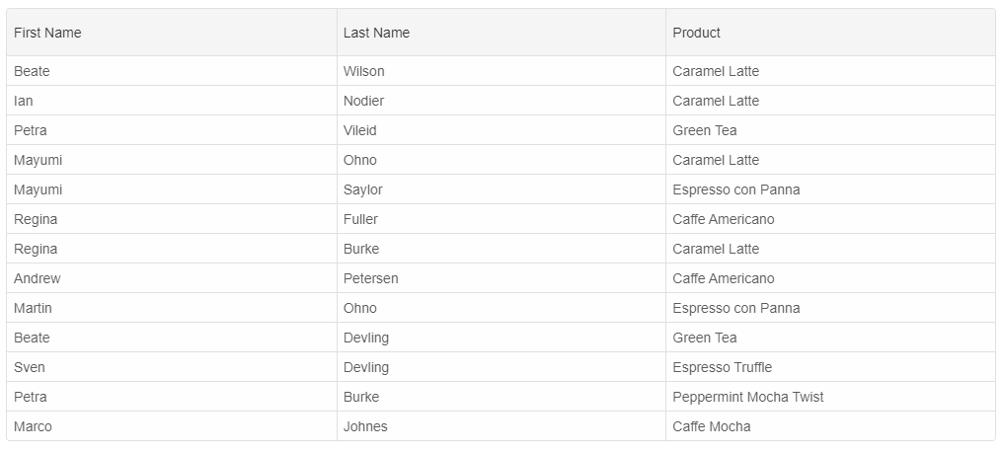Screen dimensions: 1003x452
Task: Select the Caffe Mocha product cell
Action: tap(712, 426)
